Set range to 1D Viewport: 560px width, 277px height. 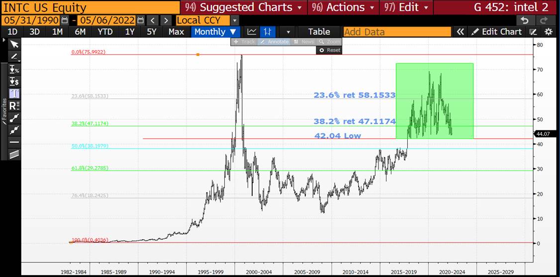pos(12,32)
